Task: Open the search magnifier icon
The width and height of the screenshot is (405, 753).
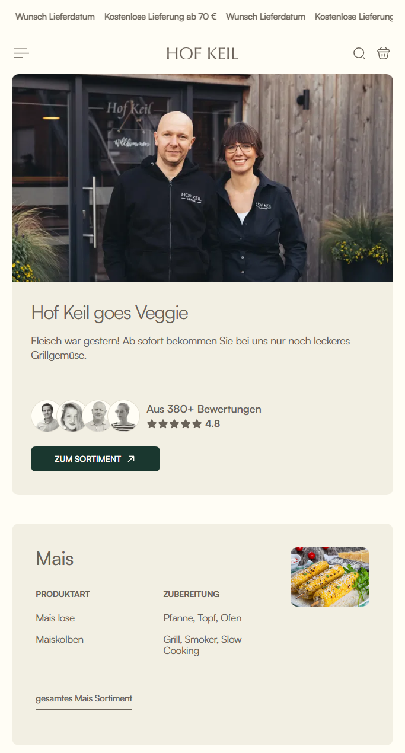Action: [x=359, y=53]
